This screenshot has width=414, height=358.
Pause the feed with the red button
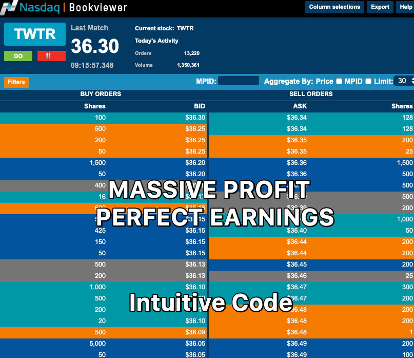pos(51,56)
